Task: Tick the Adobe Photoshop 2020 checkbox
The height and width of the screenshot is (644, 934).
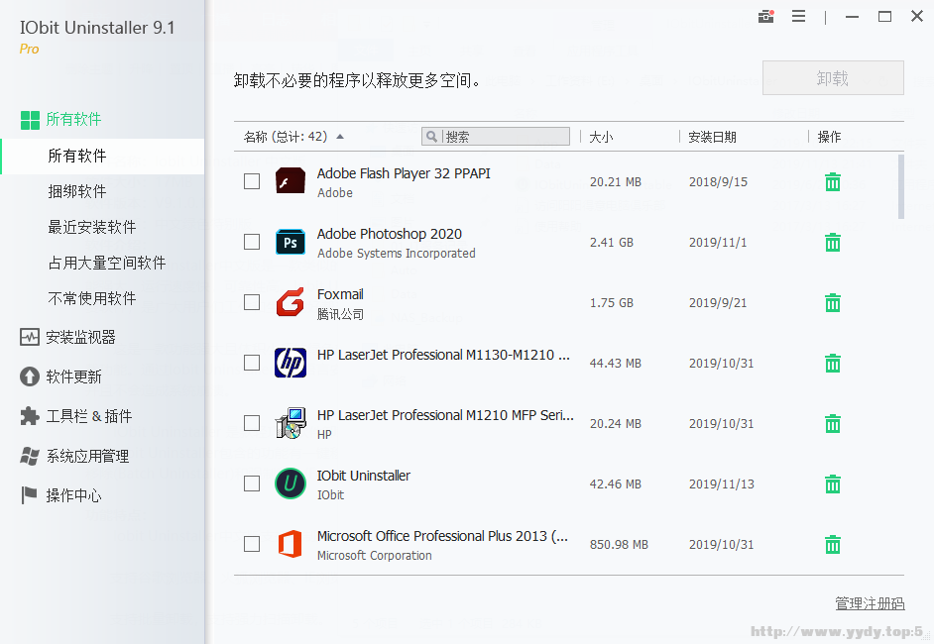Action: coord(252,242)
